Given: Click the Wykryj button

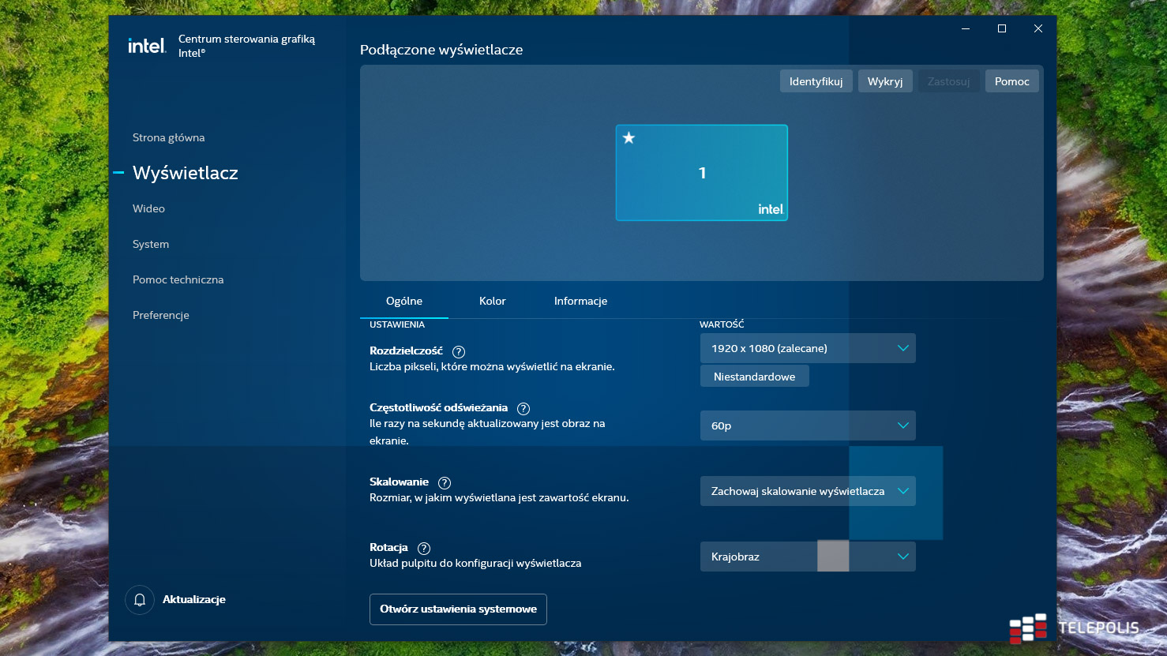Looking at the screenshot, I should 884,81.
